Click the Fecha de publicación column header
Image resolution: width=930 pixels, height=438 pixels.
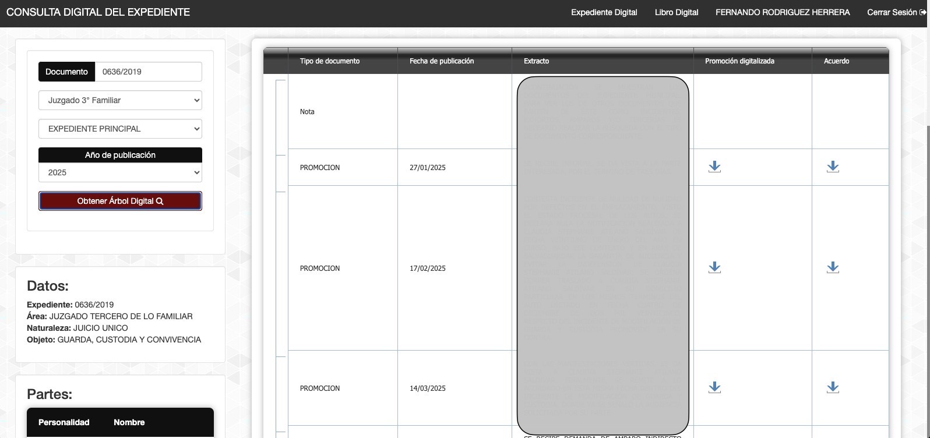point(441,61)
